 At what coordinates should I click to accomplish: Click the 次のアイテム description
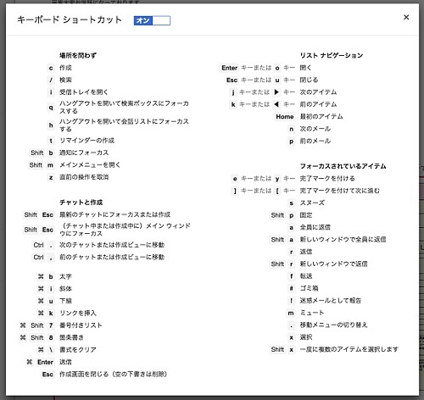pyautogui.click(x=318, y=92)
